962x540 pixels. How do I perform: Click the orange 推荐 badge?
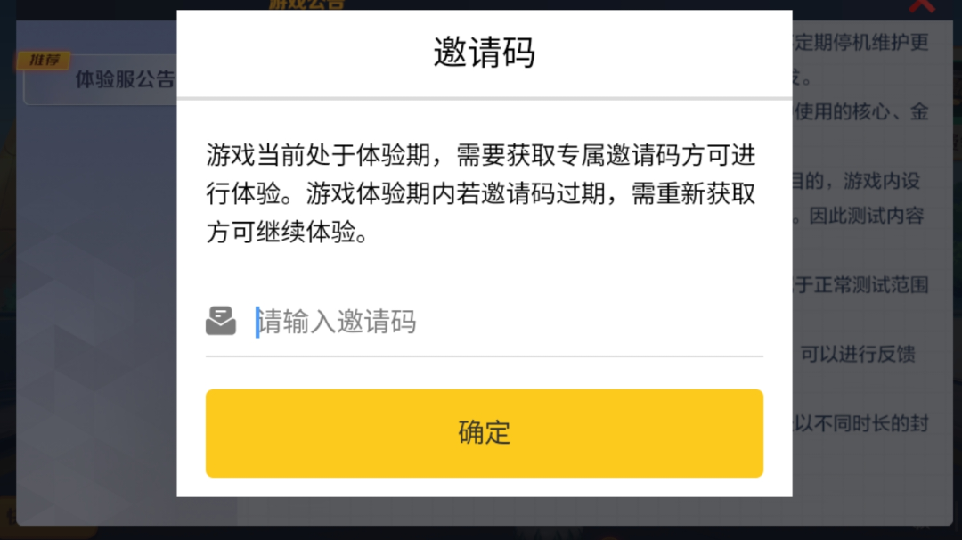43,60
